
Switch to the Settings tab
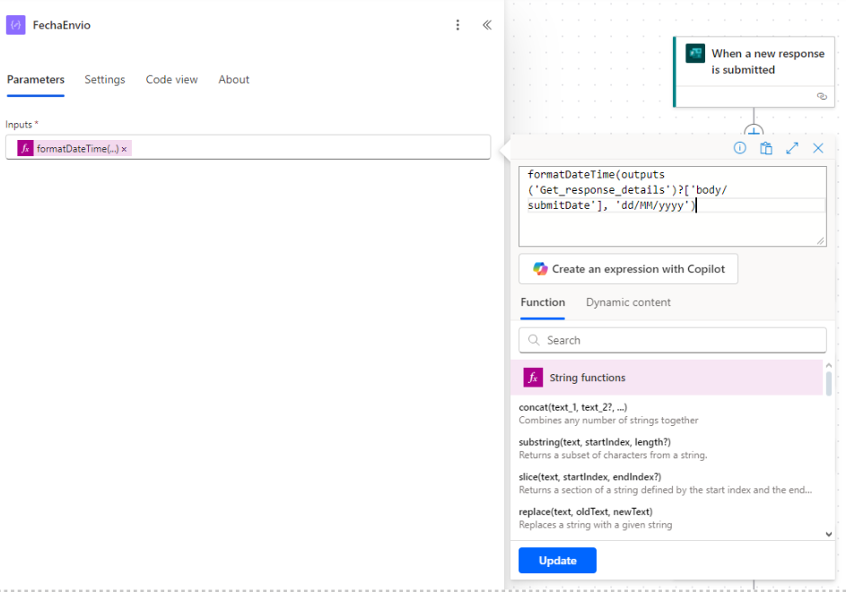point(105,80)
